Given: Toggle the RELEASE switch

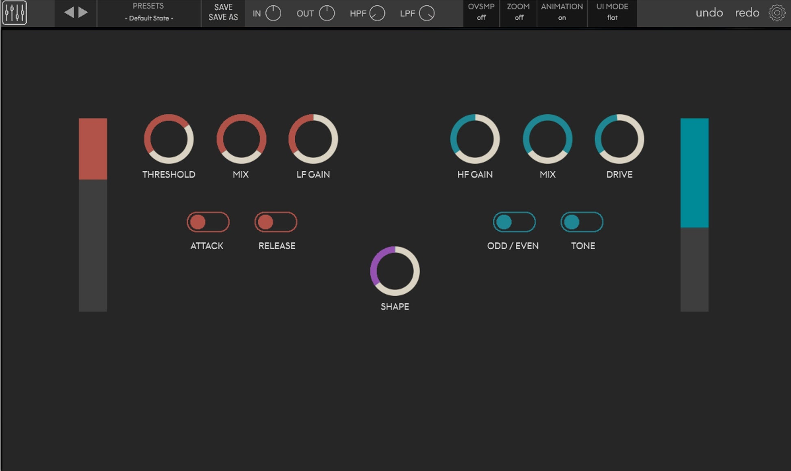Looking at the screenshot, I should 276,222.
